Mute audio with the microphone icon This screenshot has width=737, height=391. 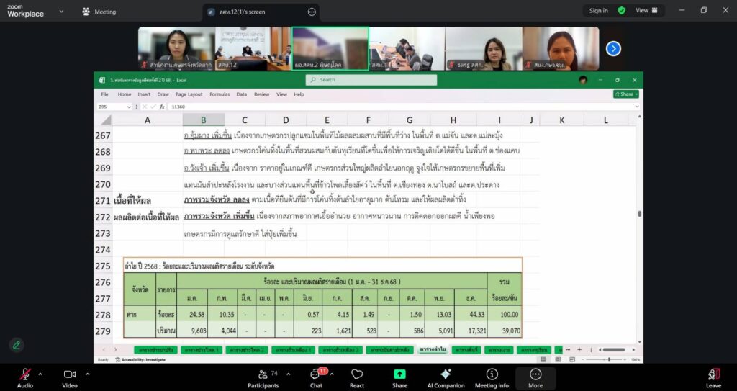point(25,374)
